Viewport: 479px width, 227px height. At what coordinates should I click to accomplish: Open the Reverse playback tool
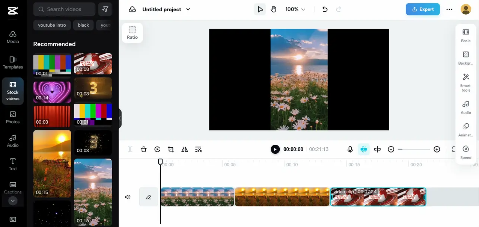click(157, 149)
